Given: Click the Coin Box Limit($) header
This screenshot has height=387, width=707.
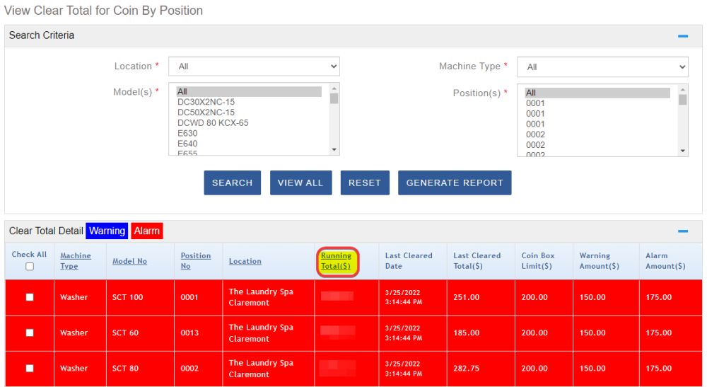Looking at the screenshot, I should coord(538,260).
